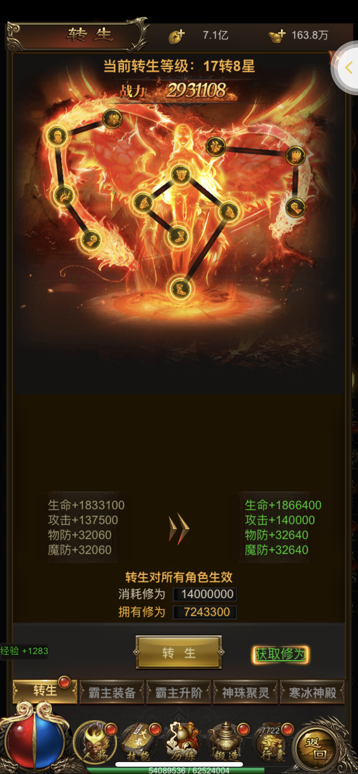Image resolution: width=358 pixels, height=774 pixels.
Task: Open the 神珠聚灵 tab
Action: 245,692
